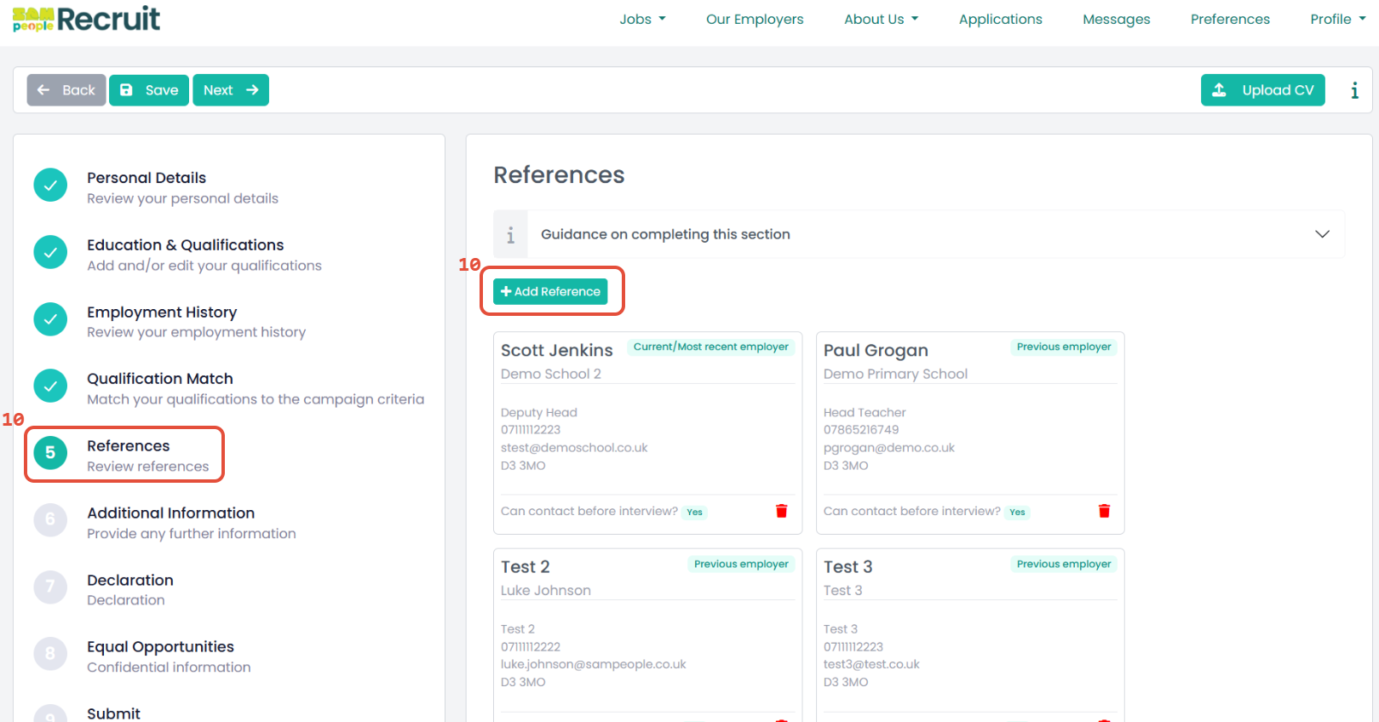Viewport: 1379px width, 722px height.
Task: Open the About Us dropdown menu
Action: tap(881, 19)
